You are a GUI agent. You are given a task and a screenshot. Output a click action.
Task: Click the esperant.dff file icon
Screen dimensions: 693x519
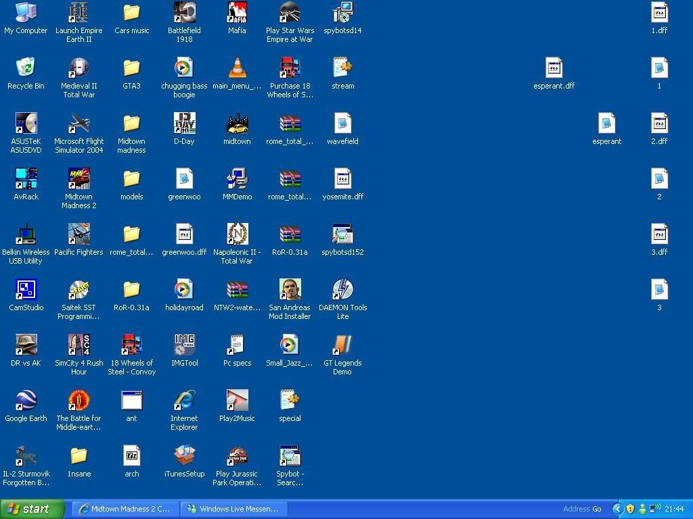(x=554, y=68)
